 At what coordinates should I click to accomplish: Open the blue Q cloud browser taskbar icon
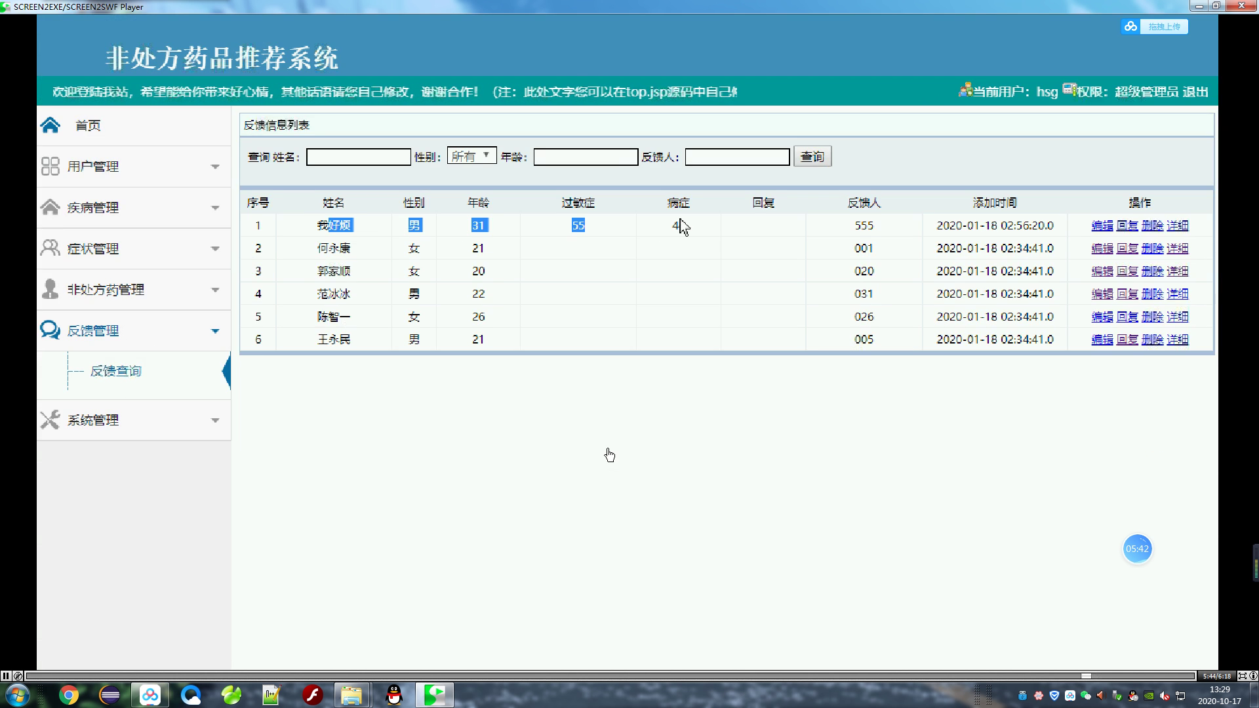pos(191,695)
